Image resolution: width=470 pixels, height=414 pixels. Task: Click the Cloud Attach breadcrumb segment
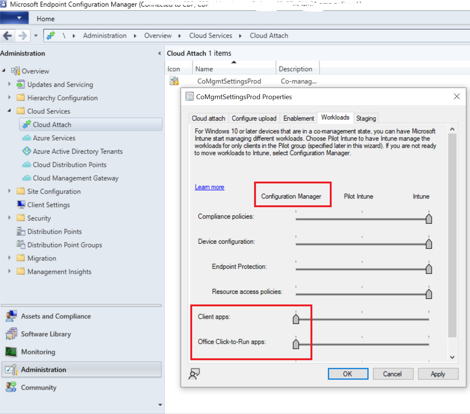click(269, 36)
